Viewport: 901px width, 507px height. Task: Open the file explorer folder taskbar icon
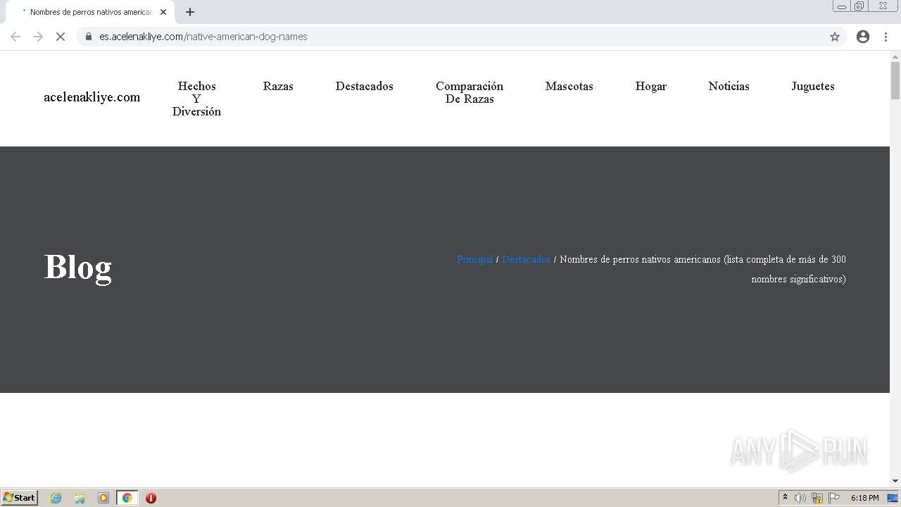[x=80, y=498]
